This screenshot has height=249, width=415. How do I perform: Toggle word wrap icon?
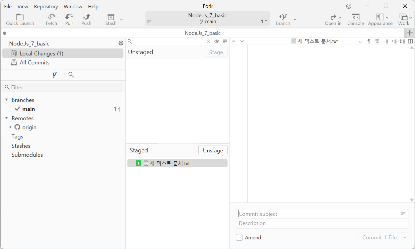point(377,41)
